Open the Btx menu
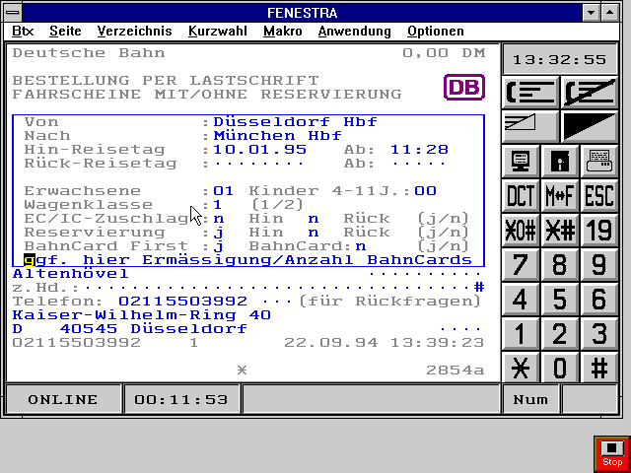631x473 pixels. [x=23, y=32]
